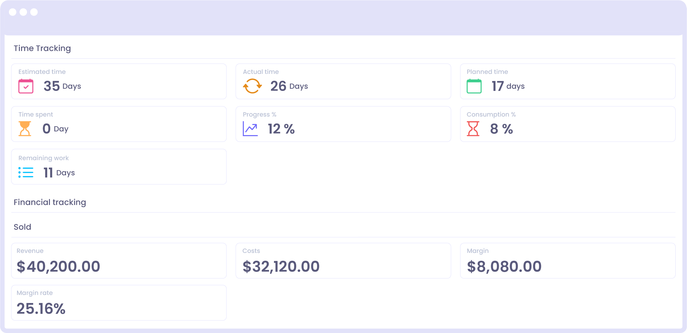Viewport: 687px width, 333px height.
Task: Select the Financial tracking section header
Action: pyautogui.click(x=50, y=202)
